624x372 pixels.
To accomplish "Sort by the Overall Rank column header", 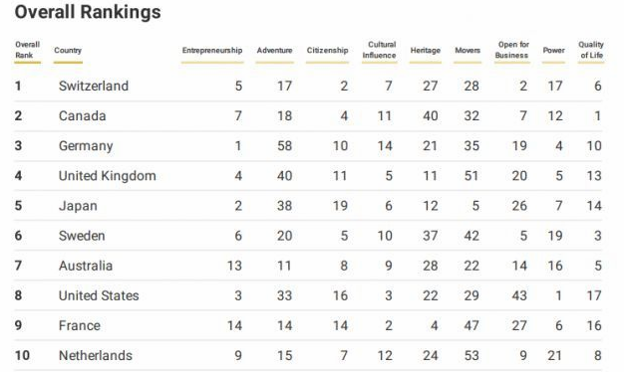I will click(27, 50).
